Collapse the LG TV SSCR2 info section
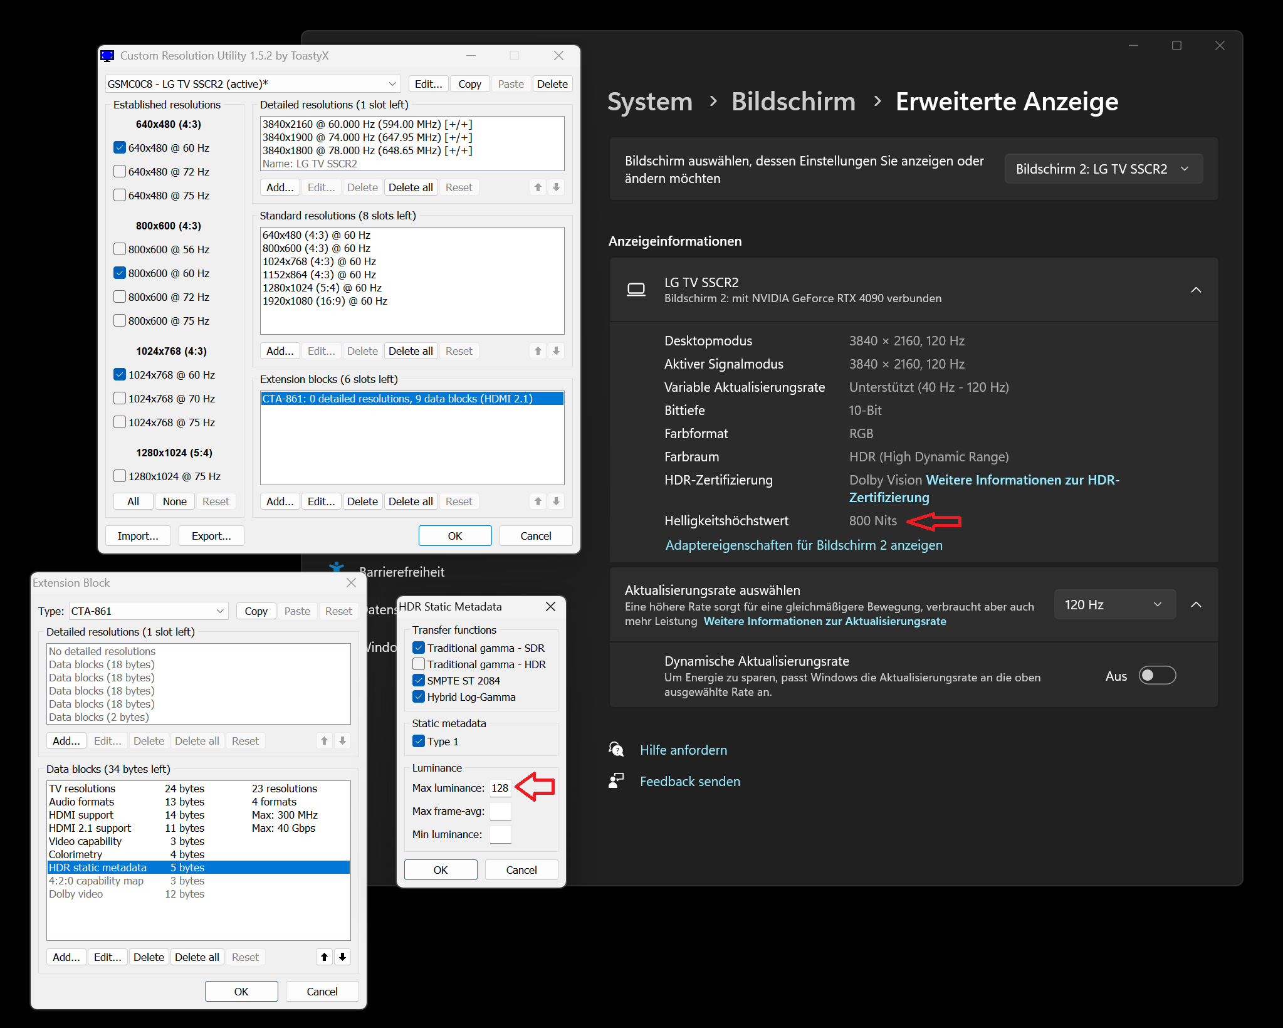This screenshot has width=1283, height=1028. coord(1195,290)
